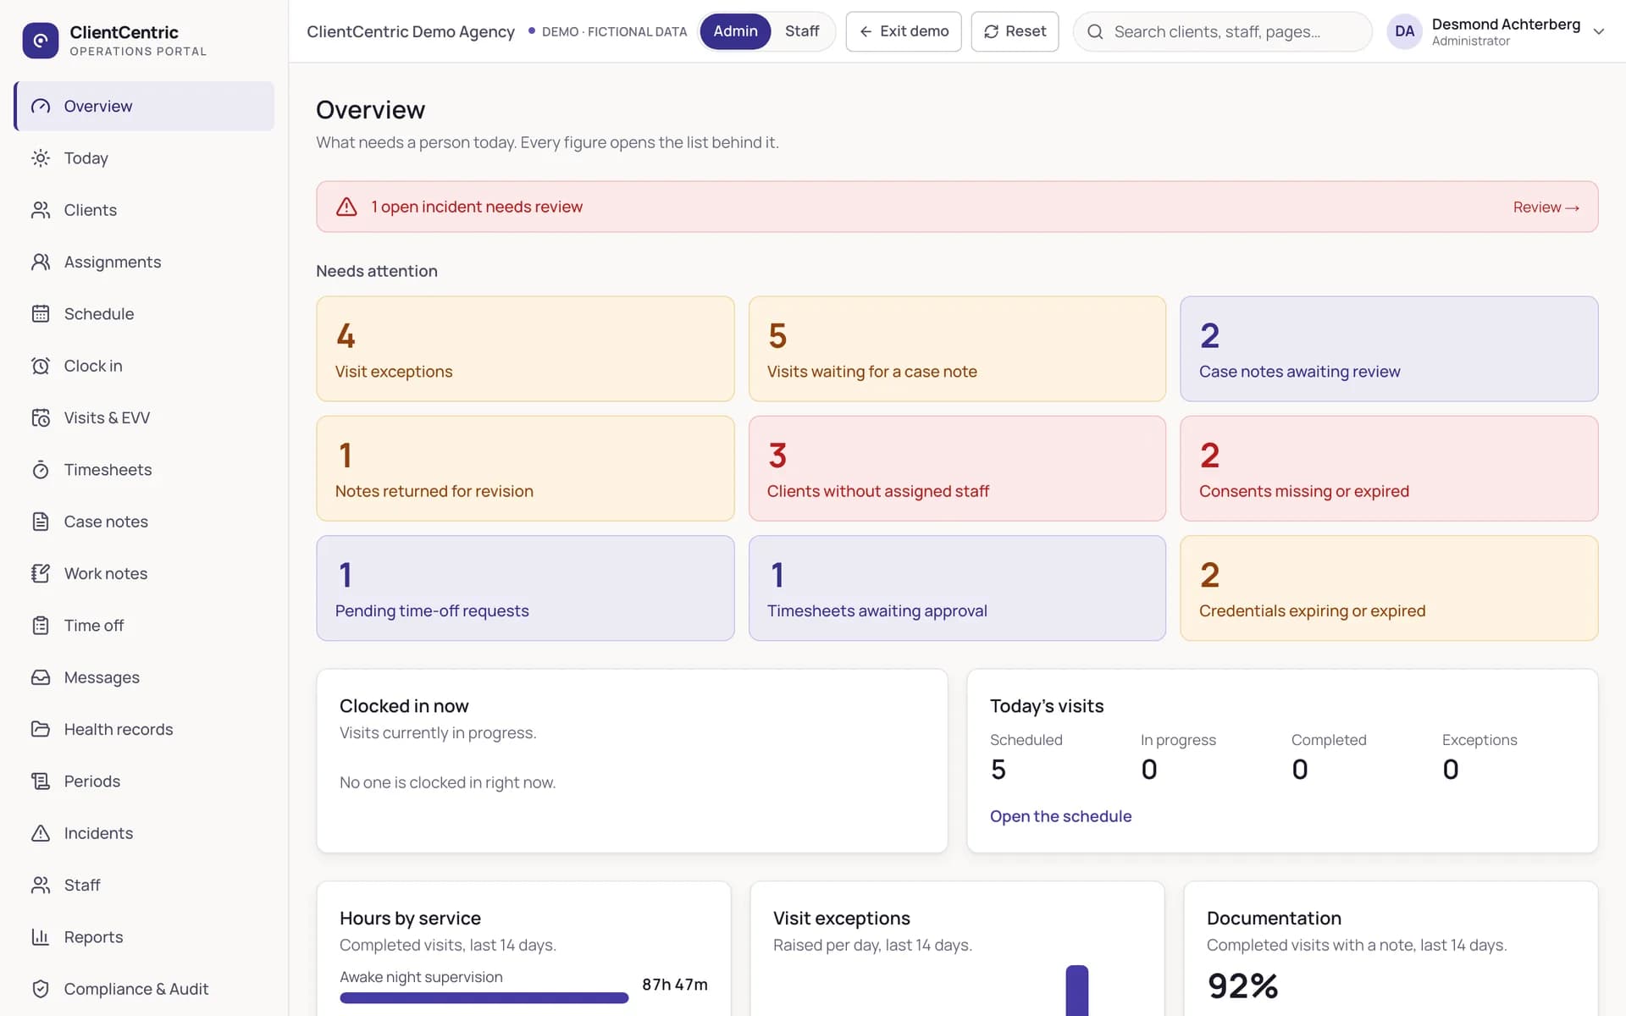The width and height of the screenshot is (1626, 1016).
Task: Open Consents missing or expired card
Action: tap(1389, 468)
